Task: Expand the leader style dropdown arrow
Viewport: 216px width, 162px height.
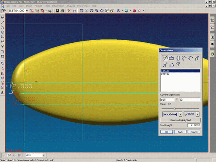Action: [x=197, y=114]
